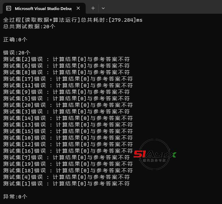Open a new terminal tab with plus

[93, 8]
